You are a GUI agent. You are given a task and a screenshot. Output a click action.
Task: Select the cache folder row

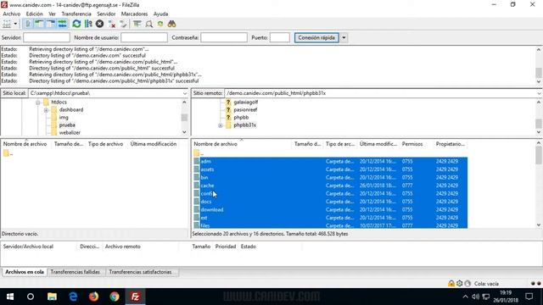[330, 186]
